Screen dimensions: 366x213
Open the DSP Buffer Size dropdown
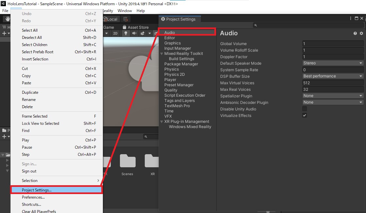coord(333,76)
